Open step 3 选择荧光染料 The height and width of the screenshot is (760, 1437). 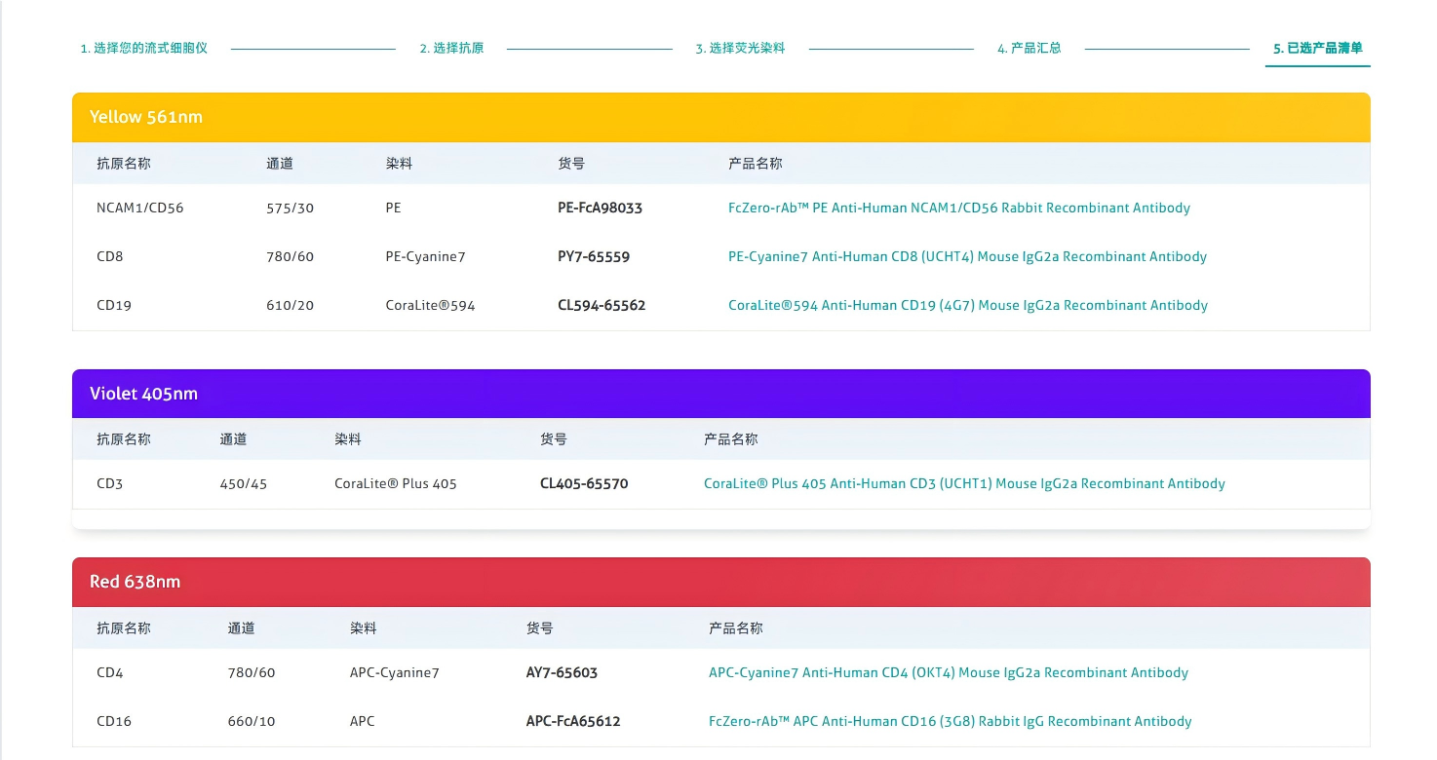tap(740, 48)
